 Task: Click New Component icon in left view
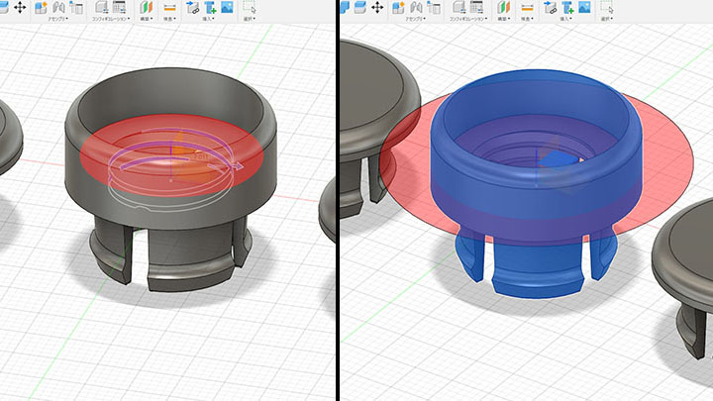[41, 7]
